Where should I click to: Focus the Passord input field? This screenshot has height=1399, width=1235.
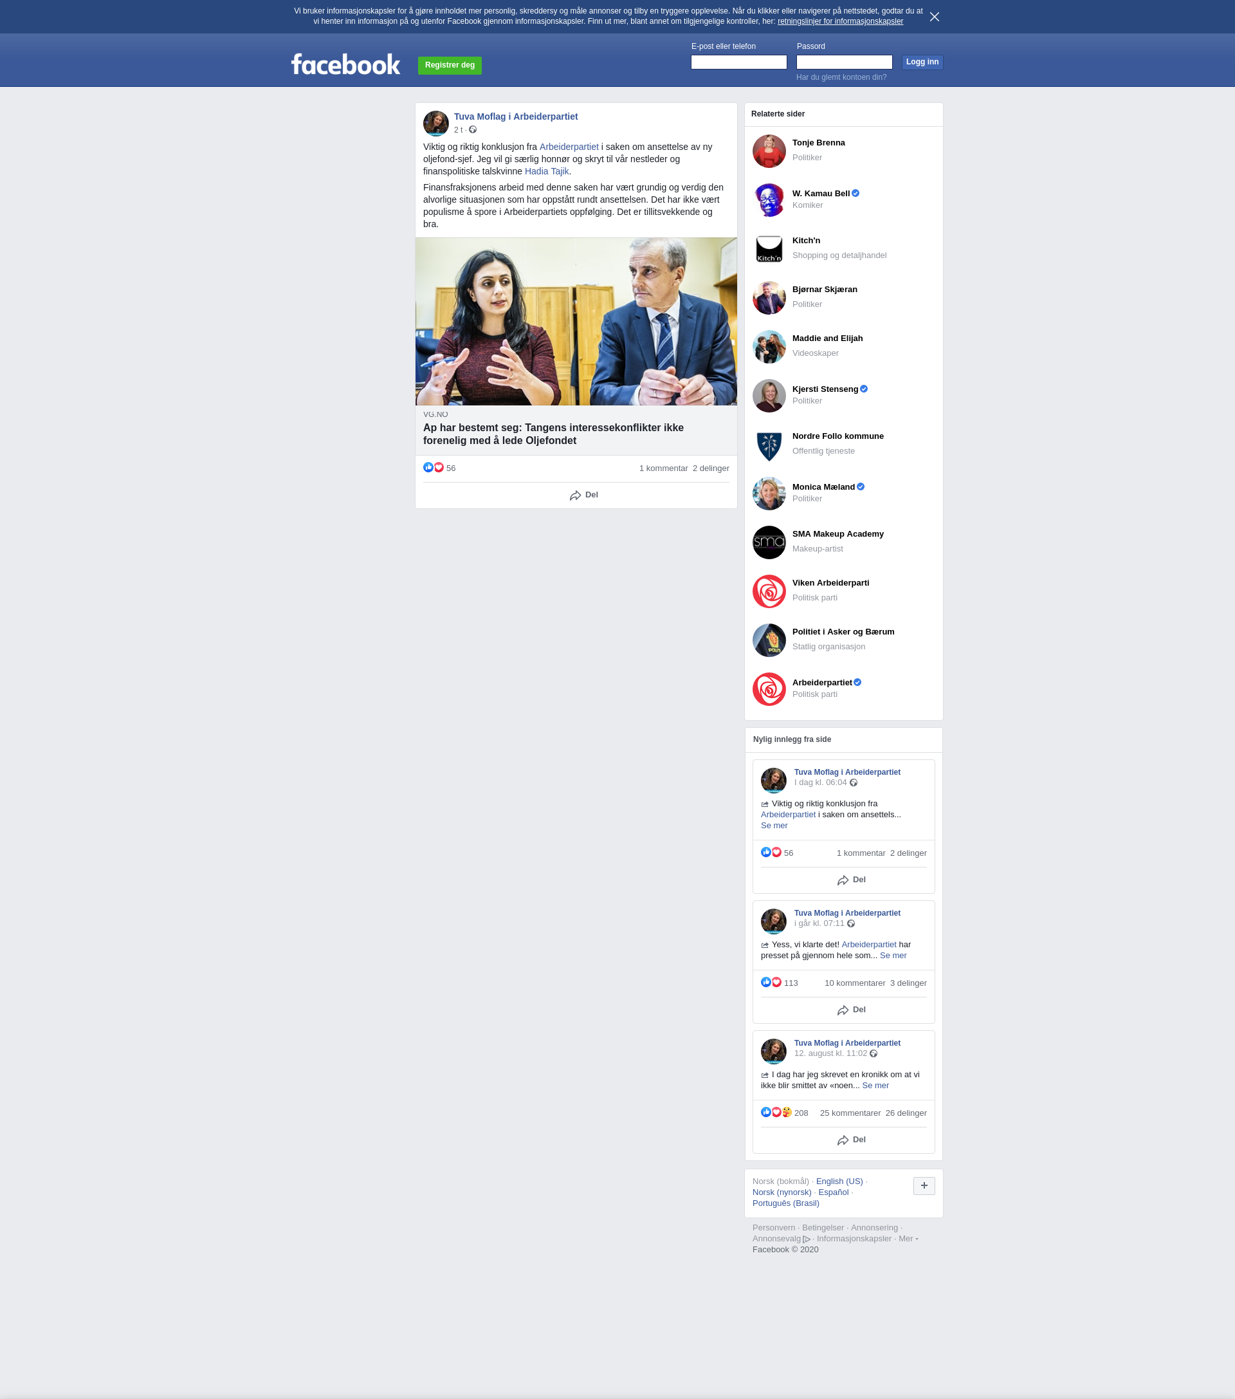(x=844, y=62)
